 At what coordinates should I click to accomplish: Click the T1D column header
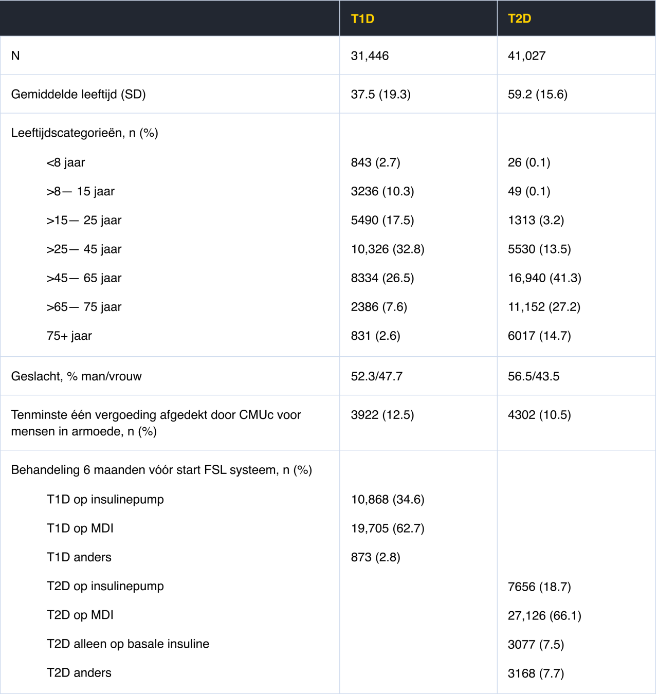[x=362, y=19]
